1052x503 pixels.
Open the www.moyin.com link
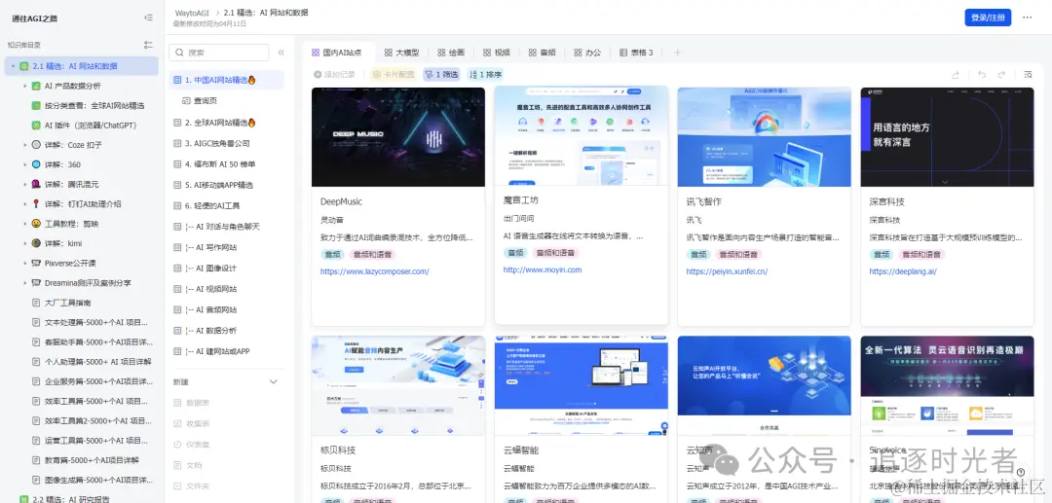[x=543, y=269]
